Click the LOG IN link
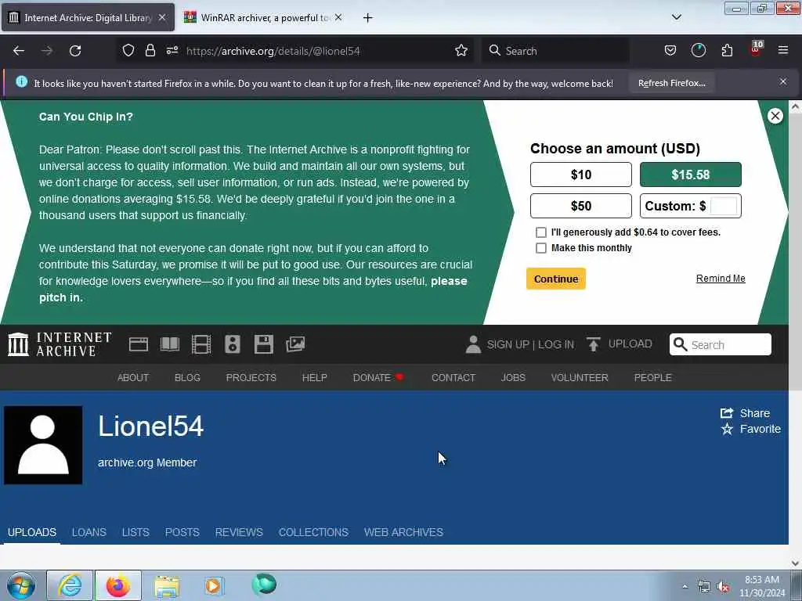The image size is (802, 601). tap(556, 344)
